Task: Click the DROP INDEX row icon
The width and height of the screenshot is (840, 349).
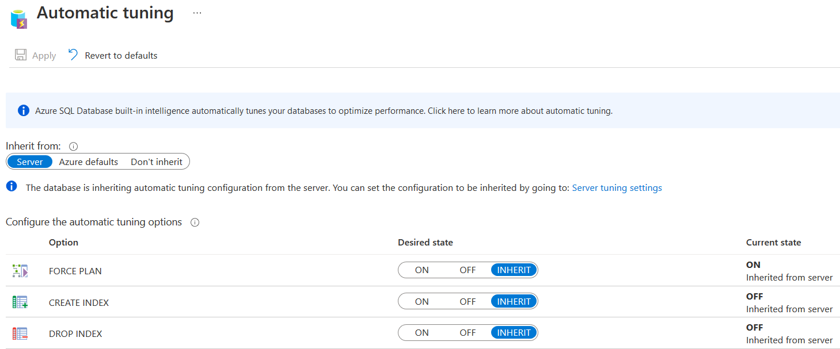Action: point(20,333)
